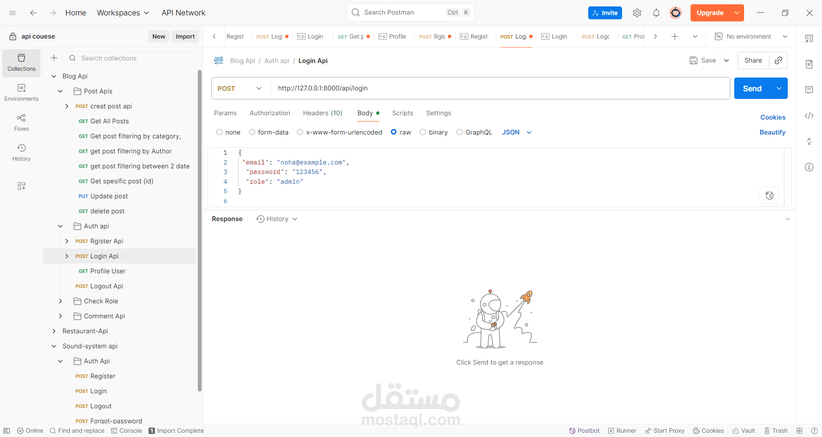Go forward with the right arrow icon

pos(53,13)
